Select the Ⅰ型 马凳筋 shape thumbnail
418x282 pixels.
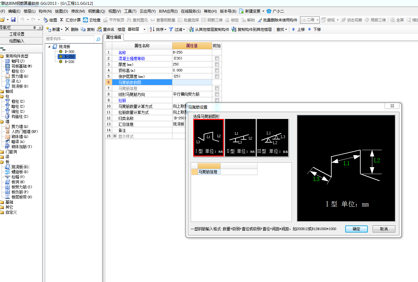[x=208, y=138]
